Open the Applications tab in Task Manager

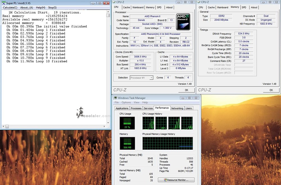(122, 108)
